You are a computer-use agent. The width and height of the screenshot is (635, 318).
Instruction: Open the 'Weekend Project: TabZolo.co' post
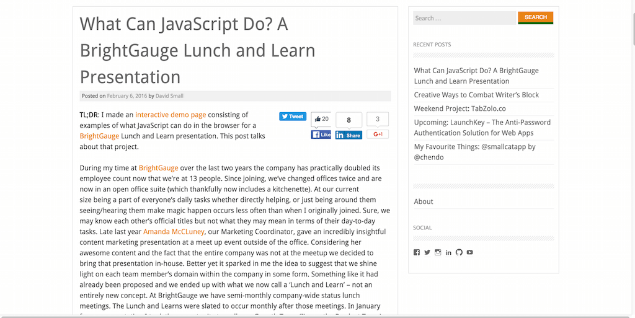(460, 108)
